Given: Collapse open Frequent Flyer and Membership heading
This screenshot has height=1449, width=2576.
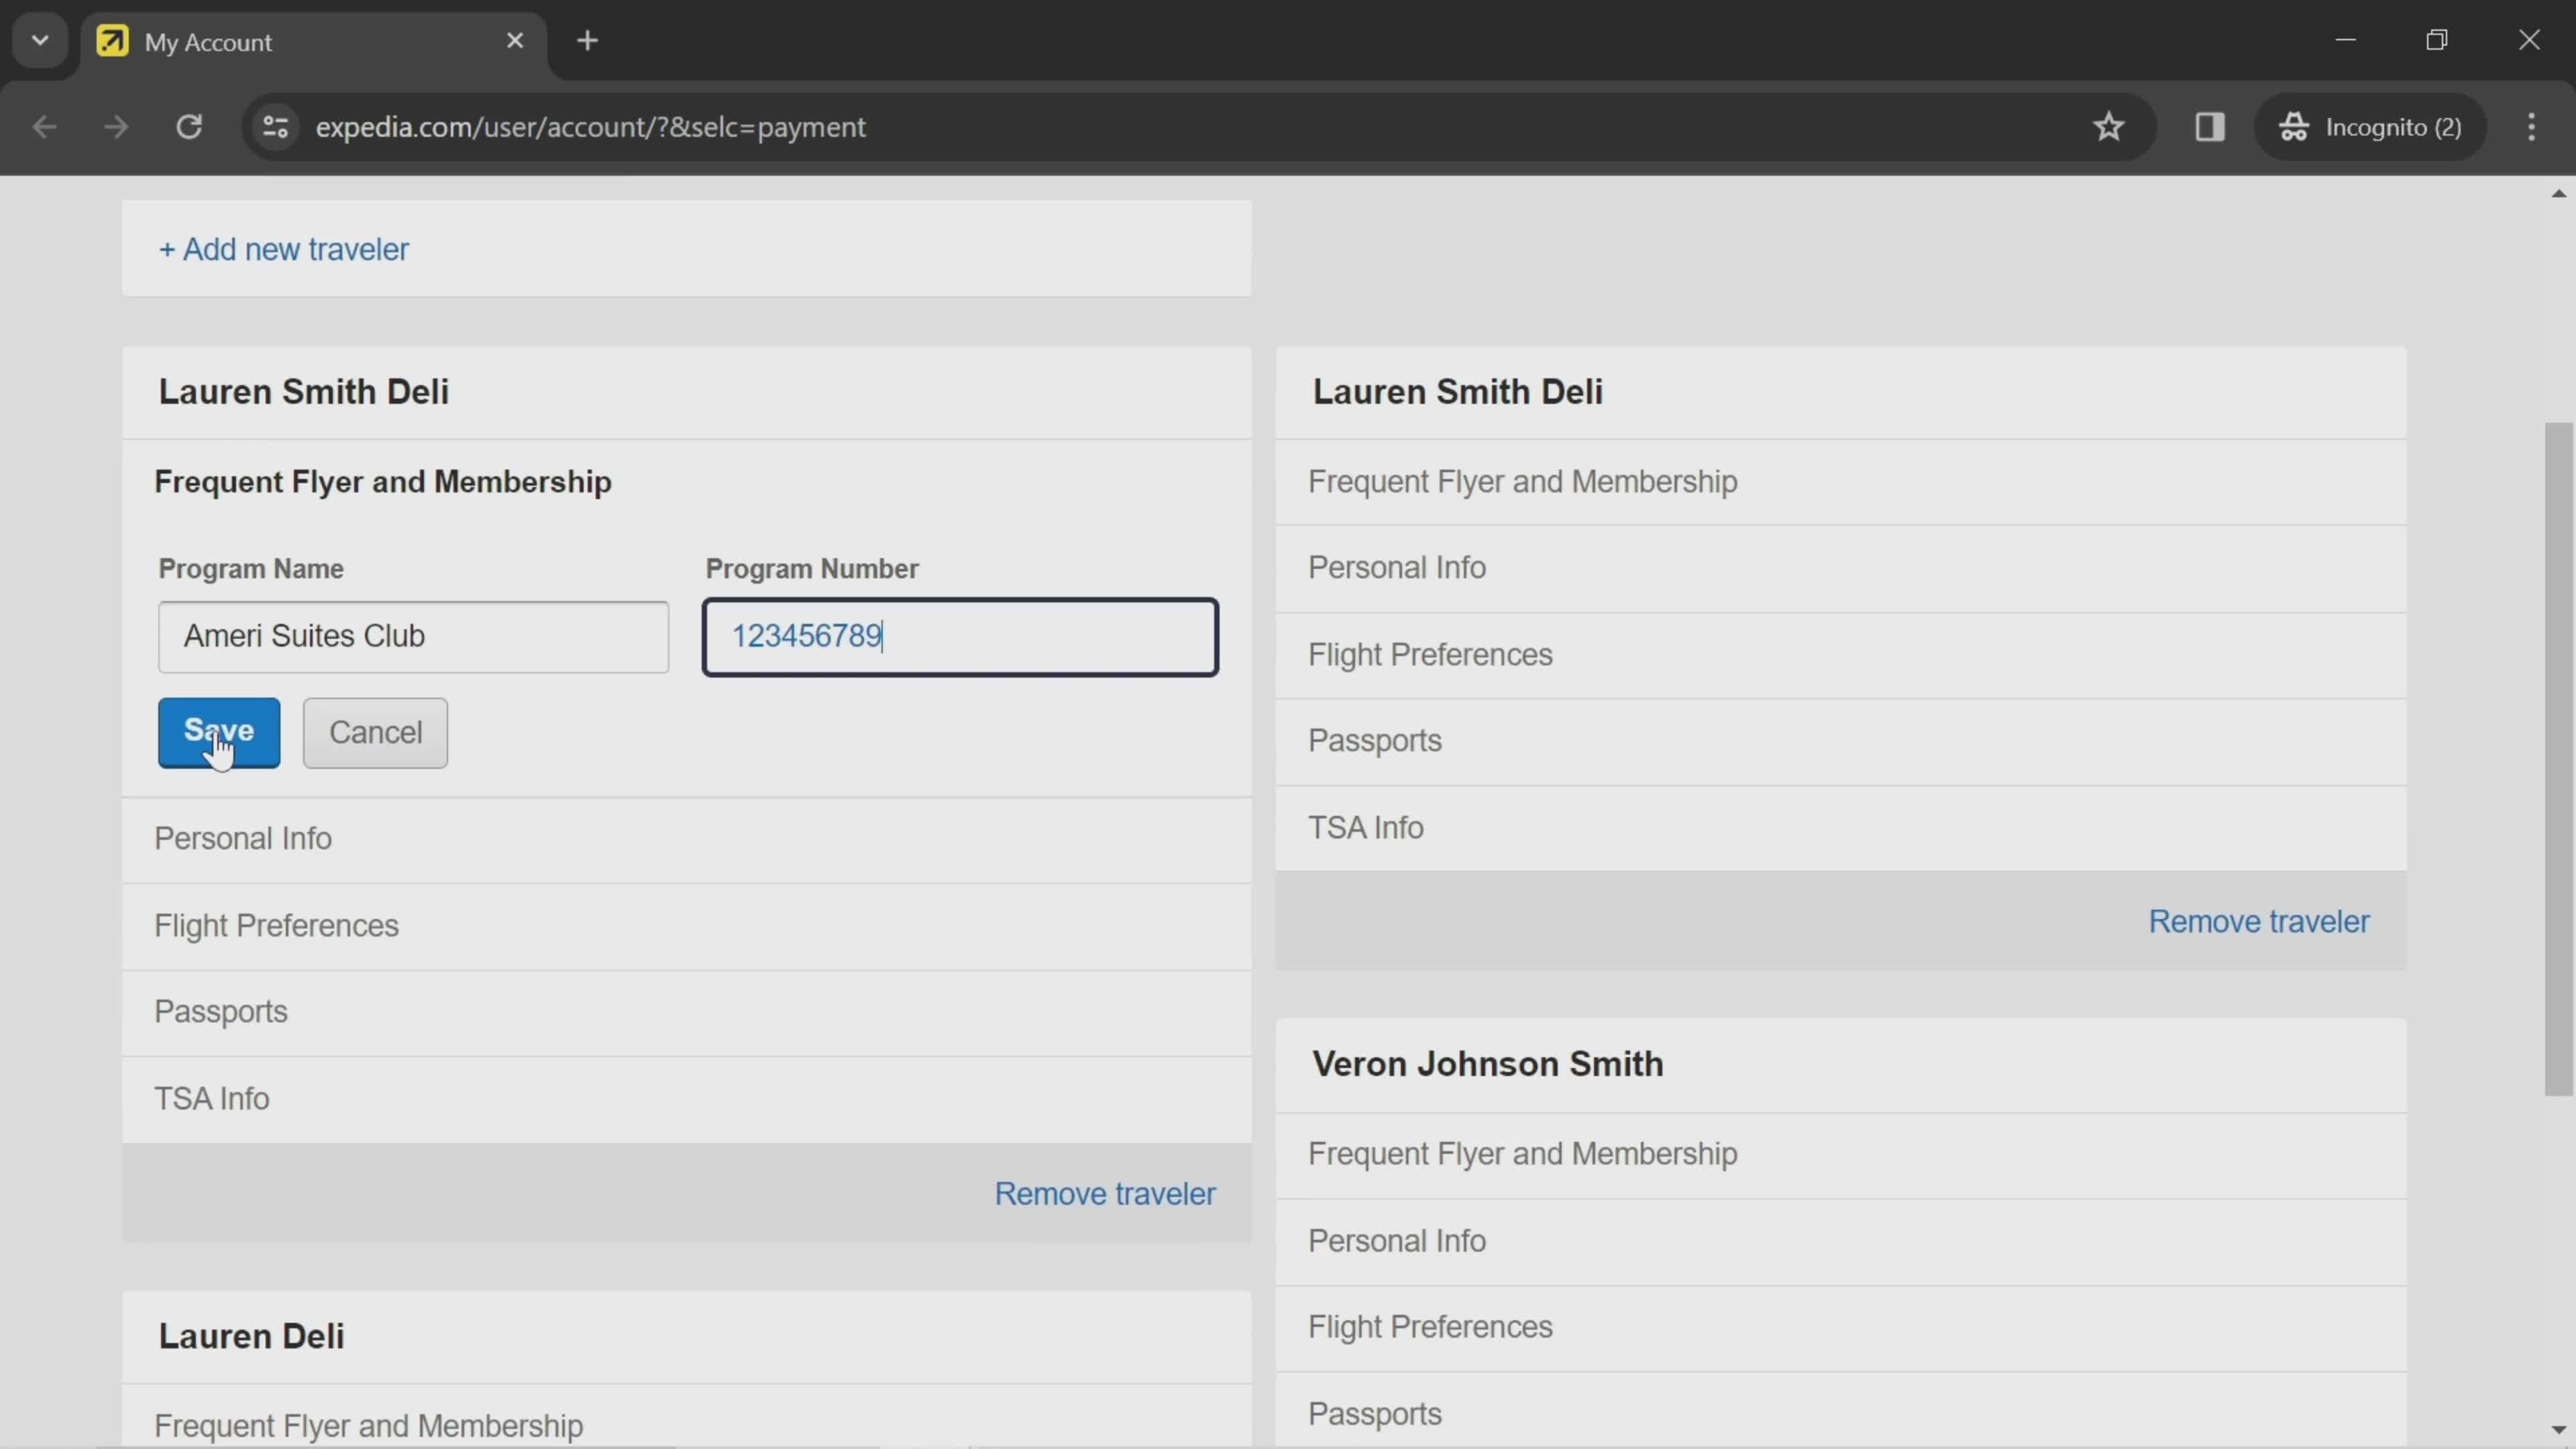Looking at the screenshot, I should 383,482.
